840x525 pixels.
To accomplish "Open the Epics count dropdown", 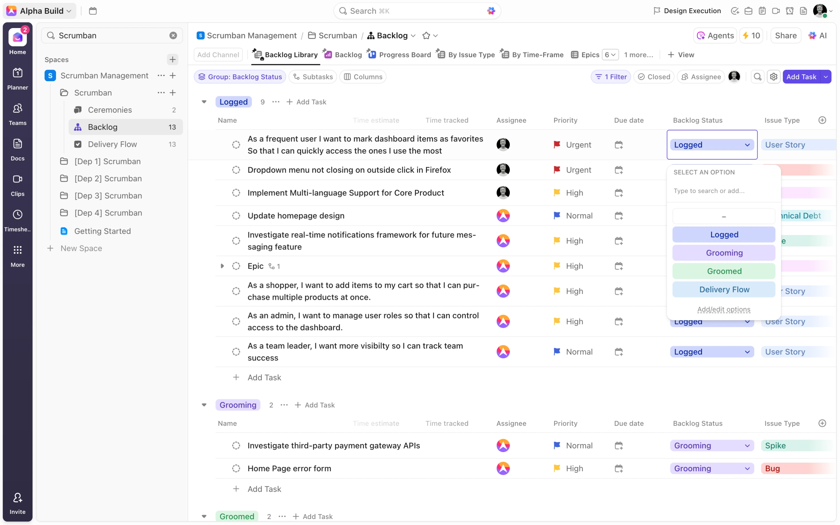I will tap(610, 55).
